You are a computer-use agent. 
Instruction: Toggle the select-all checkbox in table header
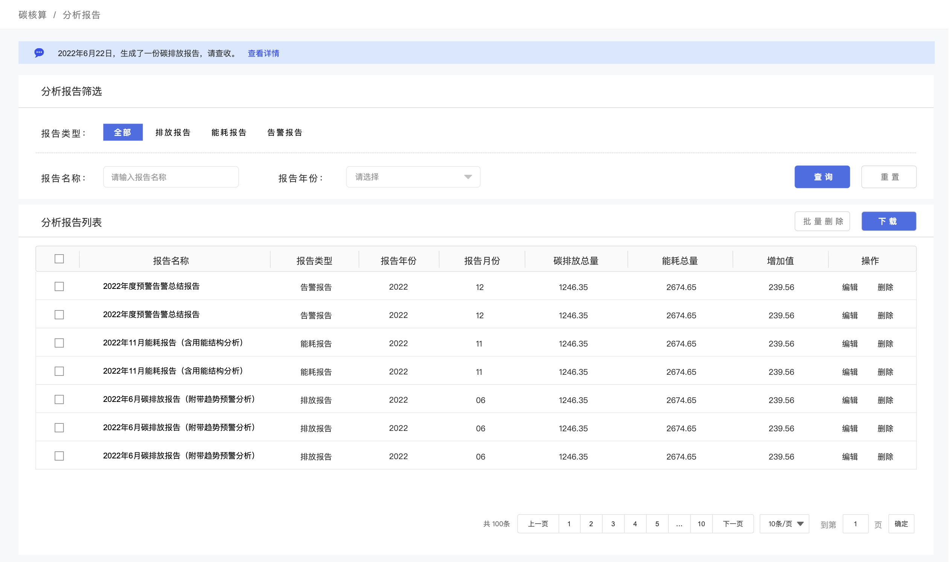click(59, 259)
